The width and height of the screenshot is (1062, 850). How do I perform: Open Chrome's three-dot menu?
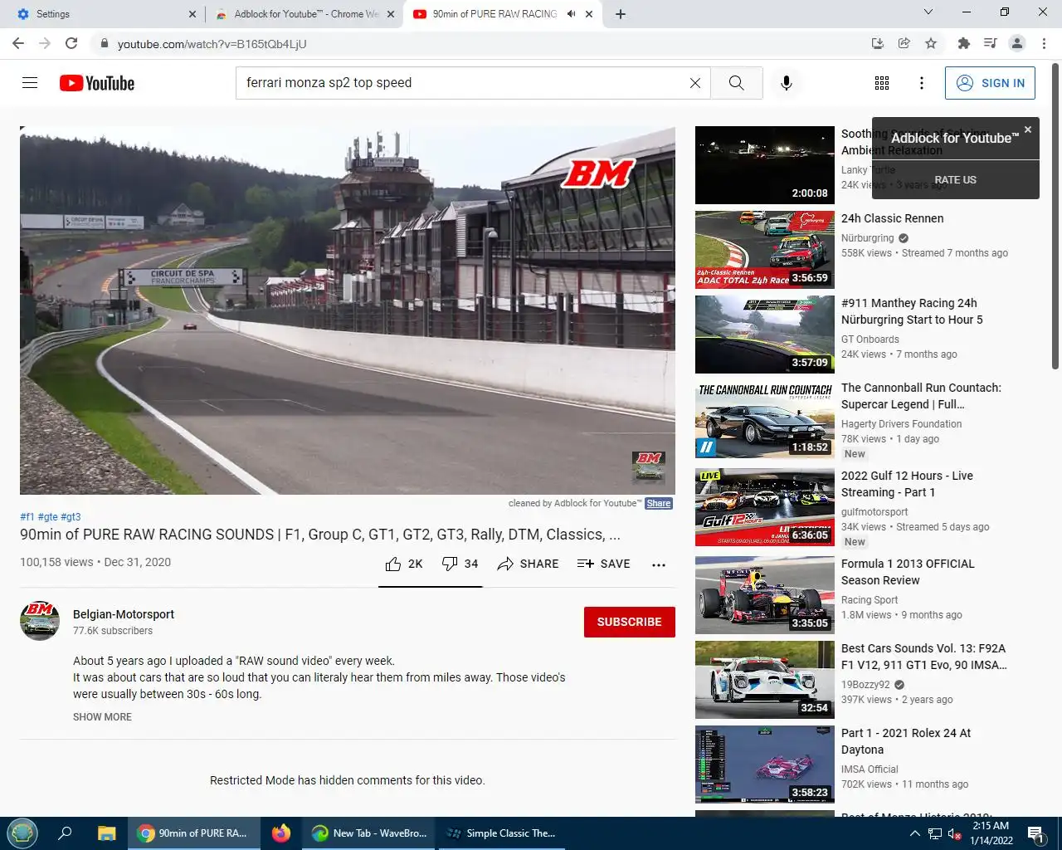point(1045,43)
